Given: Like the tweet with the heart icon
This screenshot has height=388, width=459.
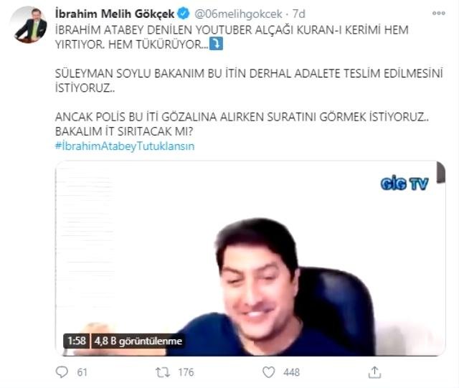Looking at the screenshot, I should point(268,372).
